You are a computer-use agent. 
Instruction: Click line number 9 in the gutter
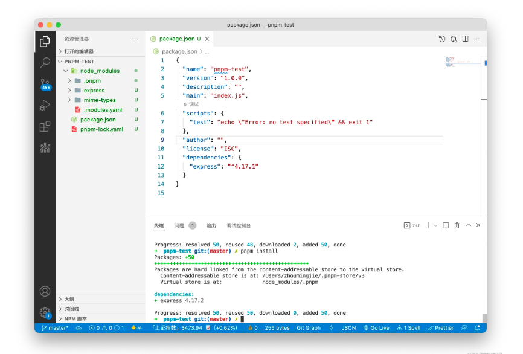pyautogui.click(x=162, y=140)
